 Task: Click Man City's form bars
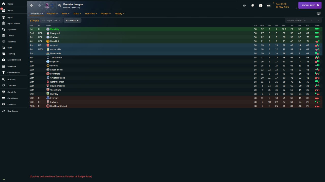317,29
